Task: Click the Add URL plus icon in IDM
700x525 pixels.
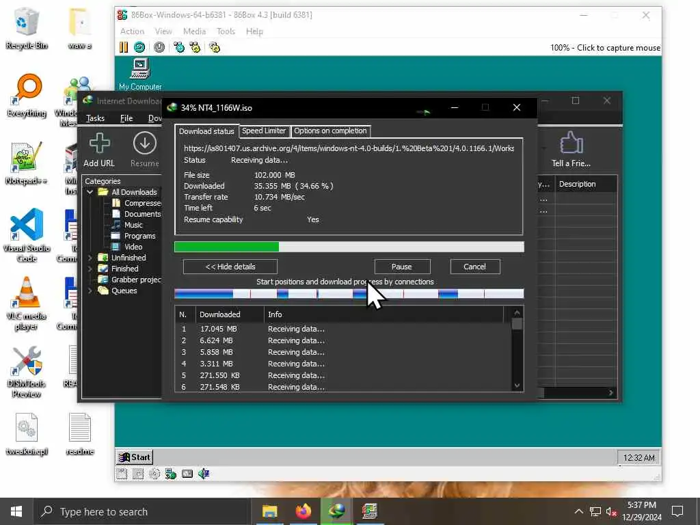Action: pos(99,144)
